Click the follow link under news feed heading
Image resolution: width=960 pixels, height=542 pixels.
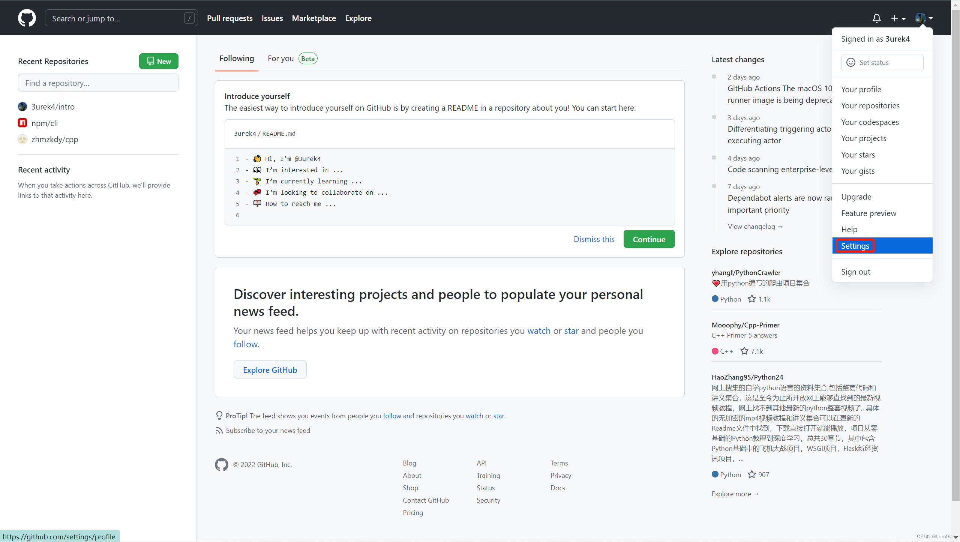click(246, 344)
